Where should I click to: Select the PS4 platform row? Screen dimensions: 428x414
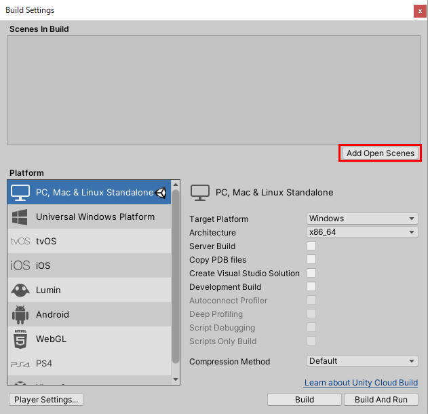click(90, 364)
